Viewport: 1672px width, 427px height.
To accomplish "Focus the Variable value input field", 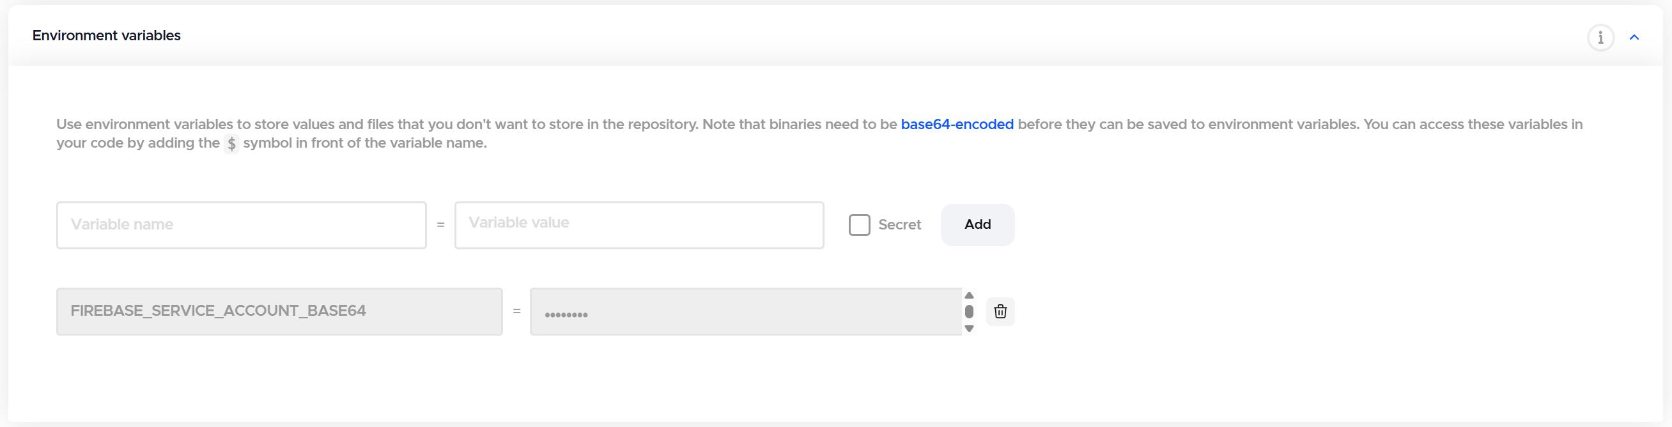I will (639, 224).
